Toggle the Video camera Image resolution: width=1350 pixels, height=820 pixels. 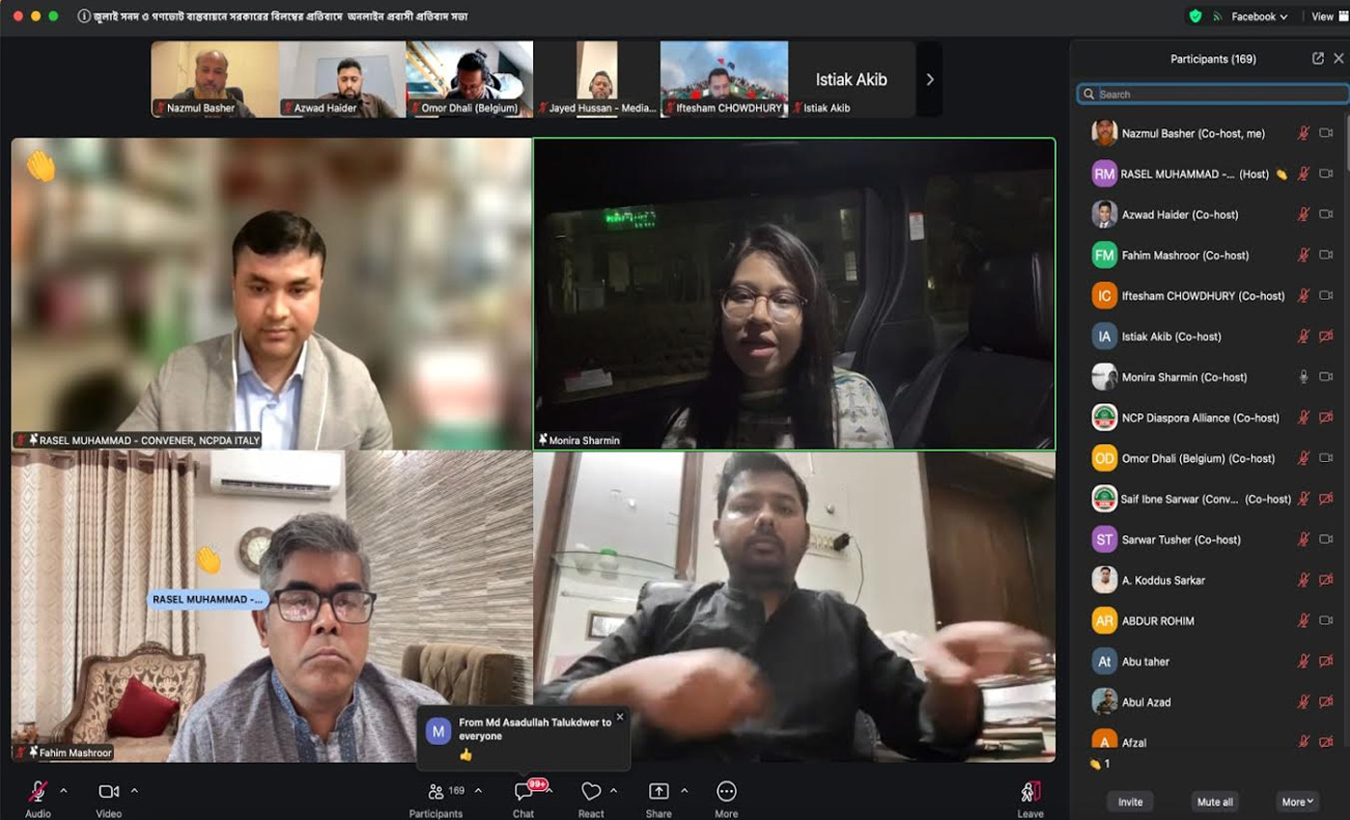[108, 792]
